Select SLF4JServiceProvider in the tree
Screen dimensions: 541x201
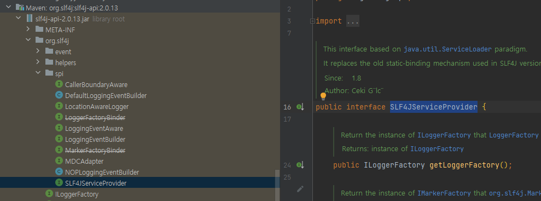(96, 183)
